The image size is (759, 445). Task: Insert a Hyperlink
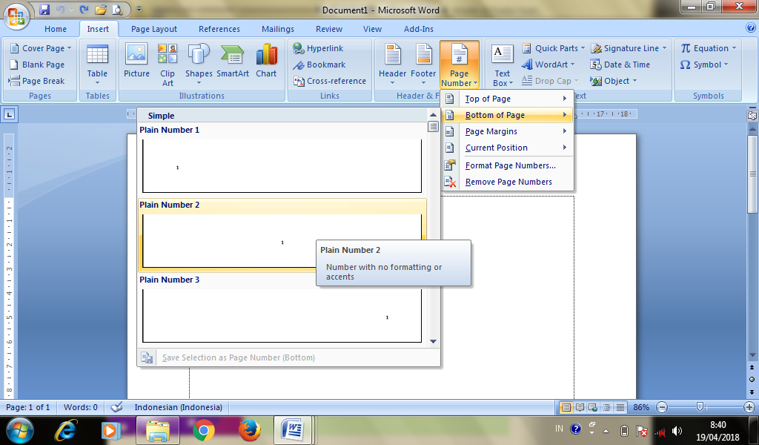(x=319, y=48)
